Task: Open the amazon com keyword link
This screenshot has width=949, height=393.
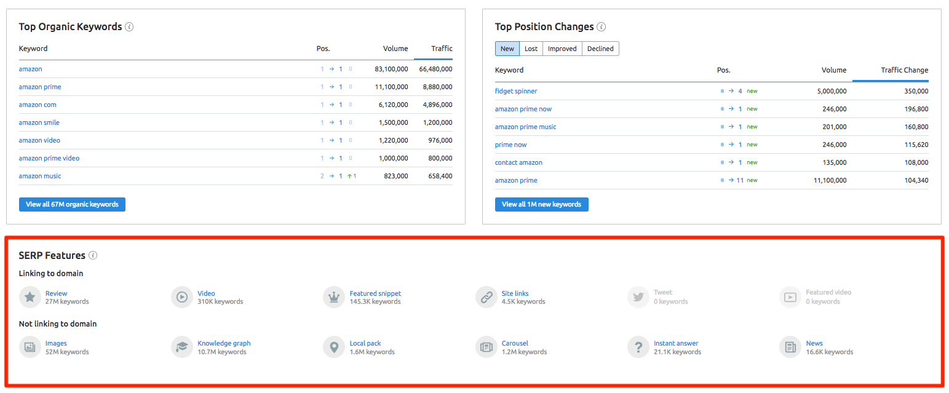Action: tap(38, 105)
